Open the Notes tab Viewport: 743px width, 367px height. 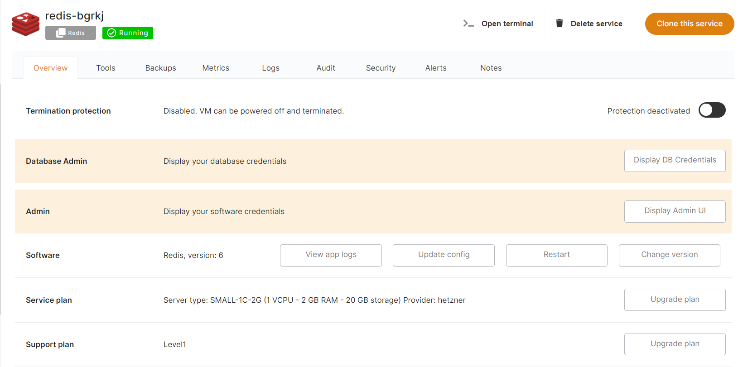(x=491, y=68)
